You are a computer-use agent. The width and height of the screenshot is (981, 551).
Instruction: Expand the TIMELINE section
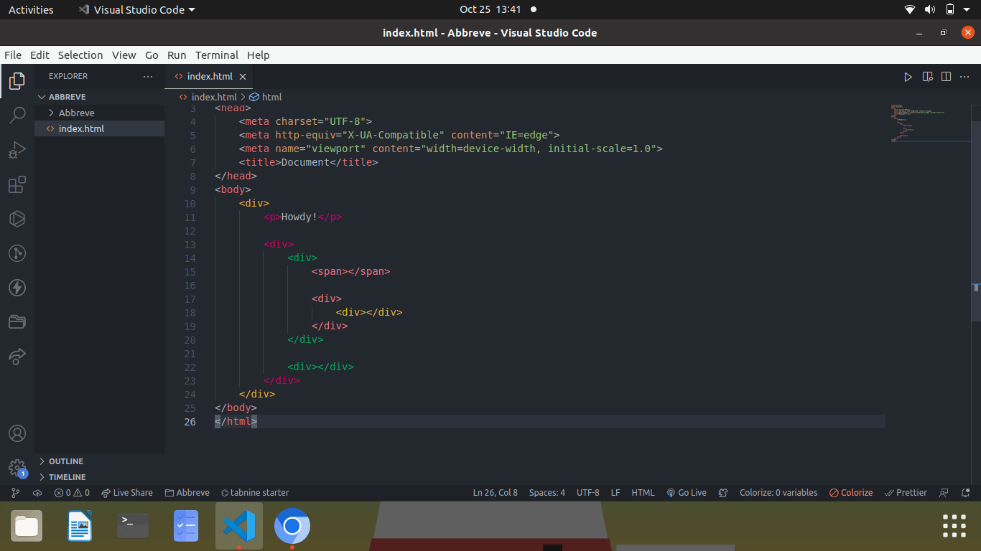(x=67, y=477)
